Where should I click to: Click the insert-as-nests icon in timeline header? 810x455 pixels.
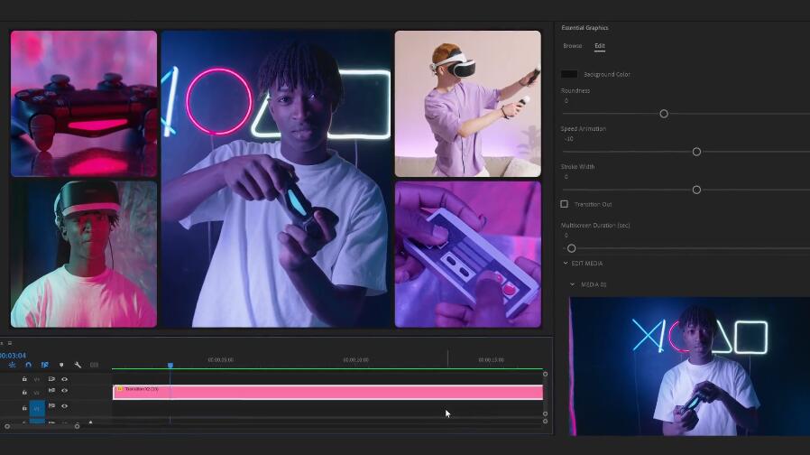pos(12,365)
